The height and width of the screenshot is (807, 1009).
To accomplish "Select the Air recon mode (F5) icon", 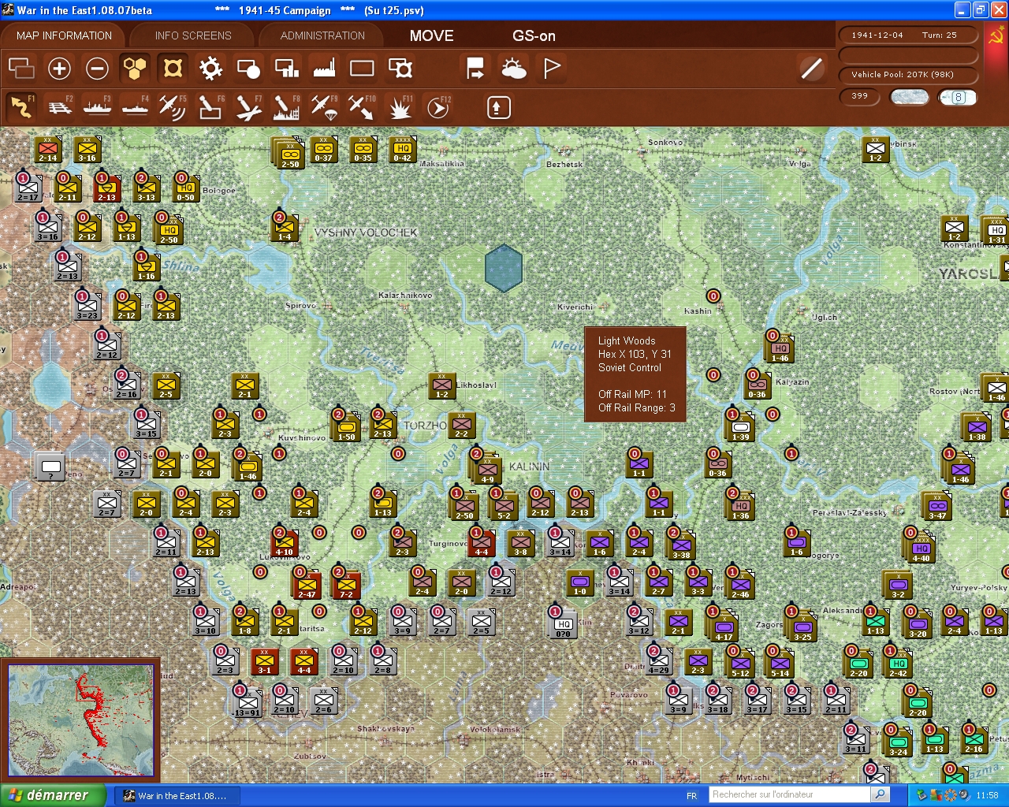I will [173, 107].
